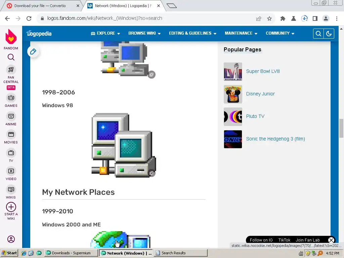Click the Logopedia wiki logo
This screenshot has height=258, width=344.
pos(39,33)
